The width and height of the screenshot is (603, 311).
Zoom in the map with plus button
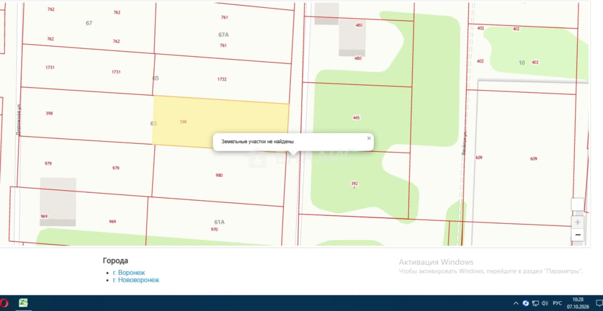pyautogui.click(x=578, y=223)
